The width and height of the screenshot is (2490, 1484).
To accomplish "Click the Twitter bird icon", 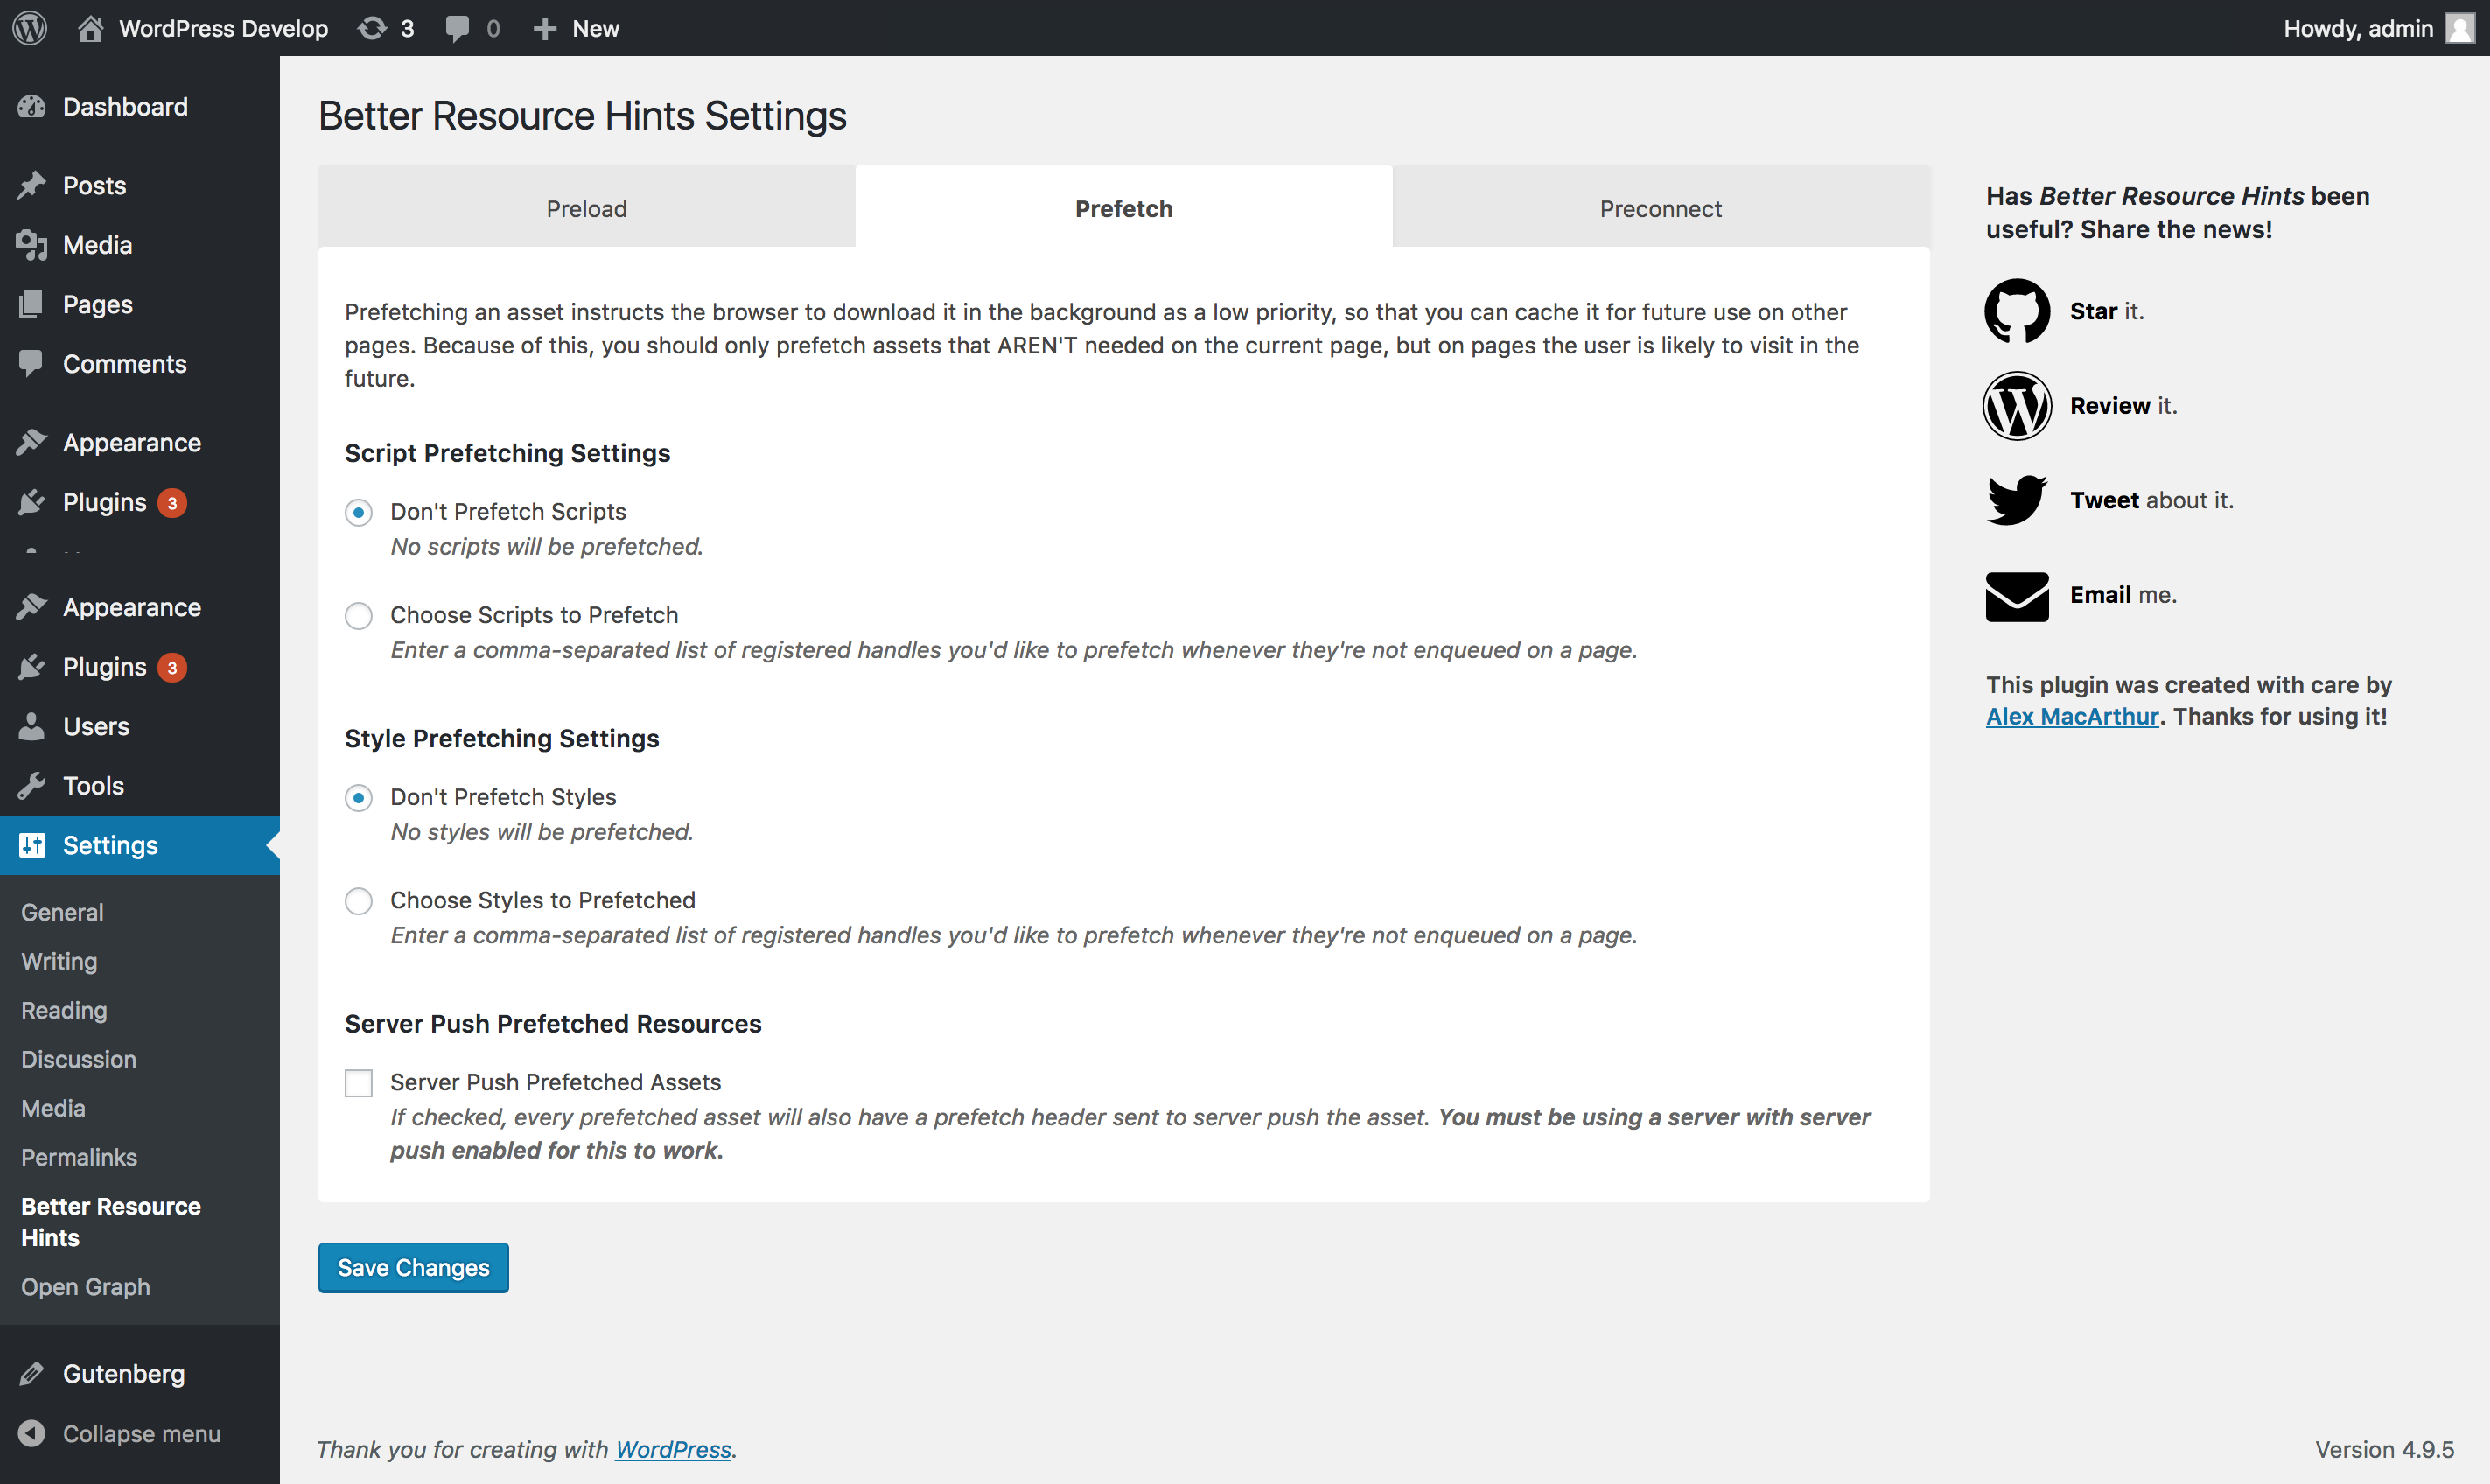I will pyautogui.click(x=2018, y=500).
